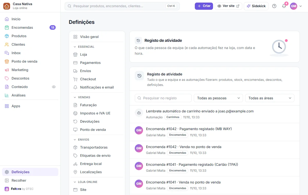Click the Transportadoras package icon
Screen dimensions: 308x195
pyautogui.click(x=75, y=148)
